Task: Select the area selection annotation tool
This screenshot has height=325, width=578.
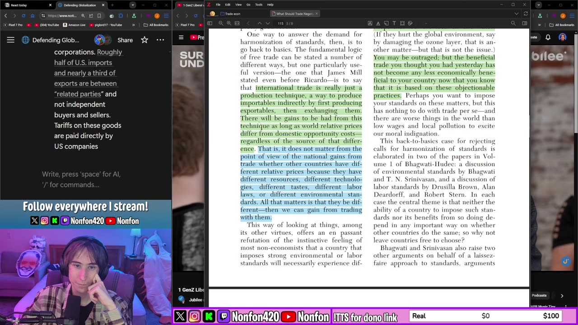Action: coord(402,23)
